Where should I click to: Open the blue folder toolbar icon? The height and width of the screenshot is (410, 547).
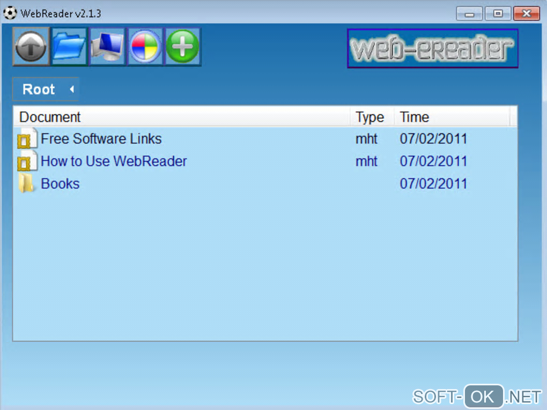click(x=69, y=47)
